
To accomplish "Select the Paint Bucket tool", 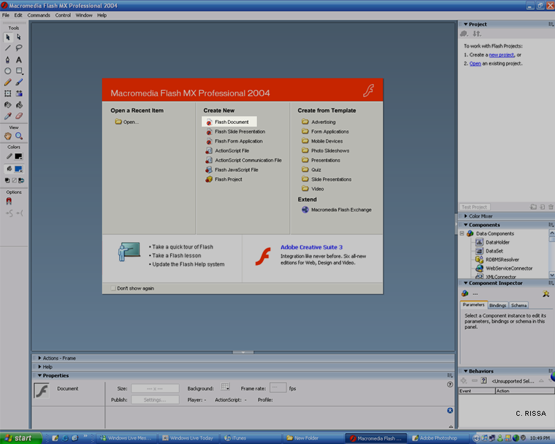I will point(19,105).
